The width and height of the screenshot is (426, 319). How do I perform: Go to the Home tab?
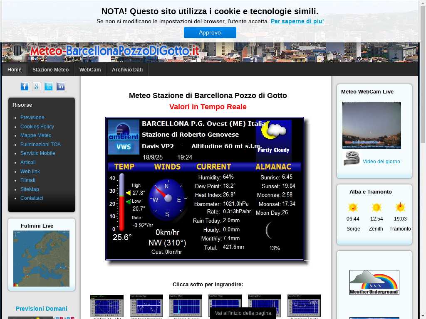pyautogui.click(x=15, y=69)
